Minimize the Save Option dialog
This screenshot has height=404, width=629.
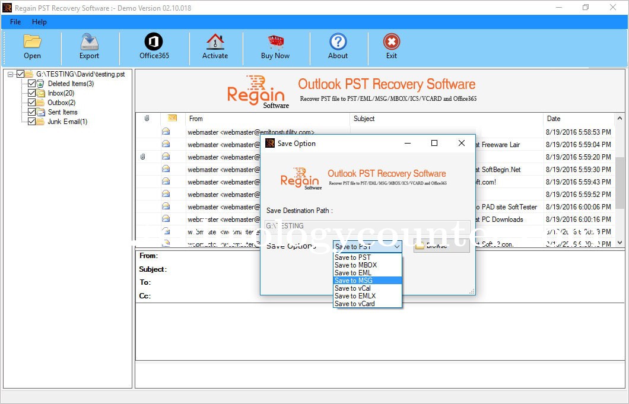click(408, 143)
